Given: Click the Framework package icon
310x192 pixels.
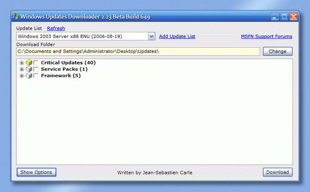Looking at the screenshot, I should (29, 75).
